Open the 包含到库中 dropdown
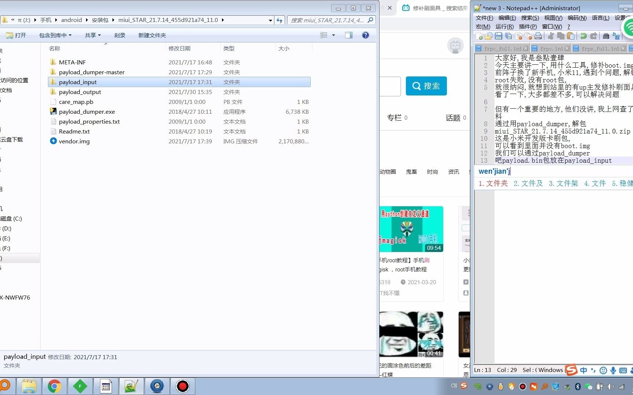This screenshot has height=395, width=633. pyautogui.click(x=55, y=35)
